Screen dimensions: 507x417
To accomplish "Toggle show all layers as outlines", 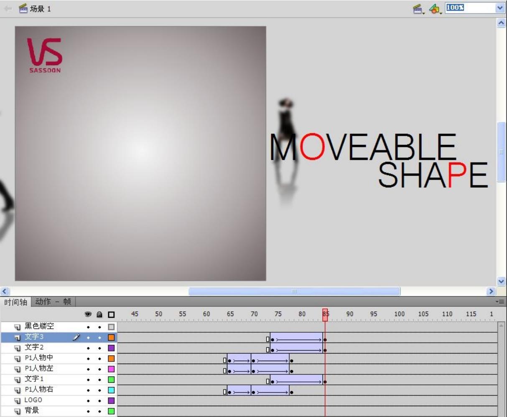I will coord(111,315).
